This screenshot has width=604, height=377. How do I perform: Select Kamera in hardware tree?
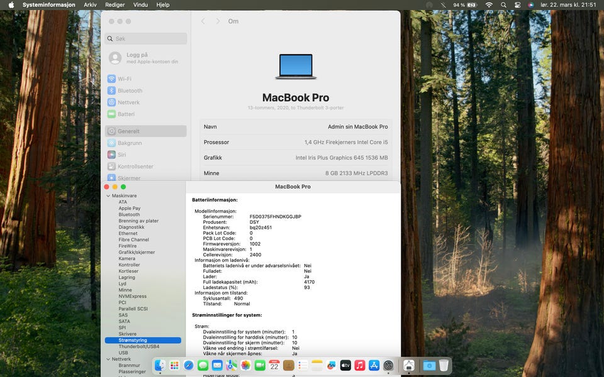pyautogui.click(x=126, y=258)
